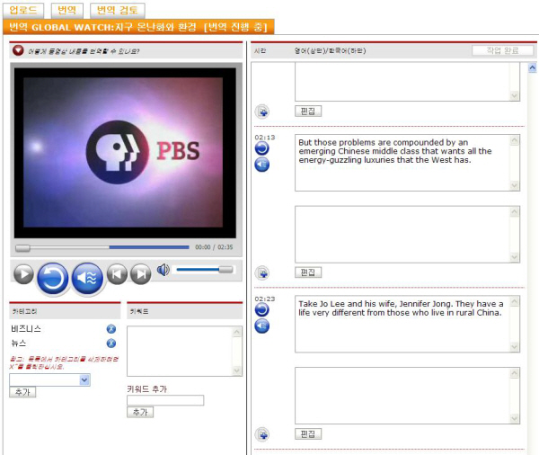The image size is (539, 455).
Task: Open the category dropdown list
Action: tap(84, 380)
